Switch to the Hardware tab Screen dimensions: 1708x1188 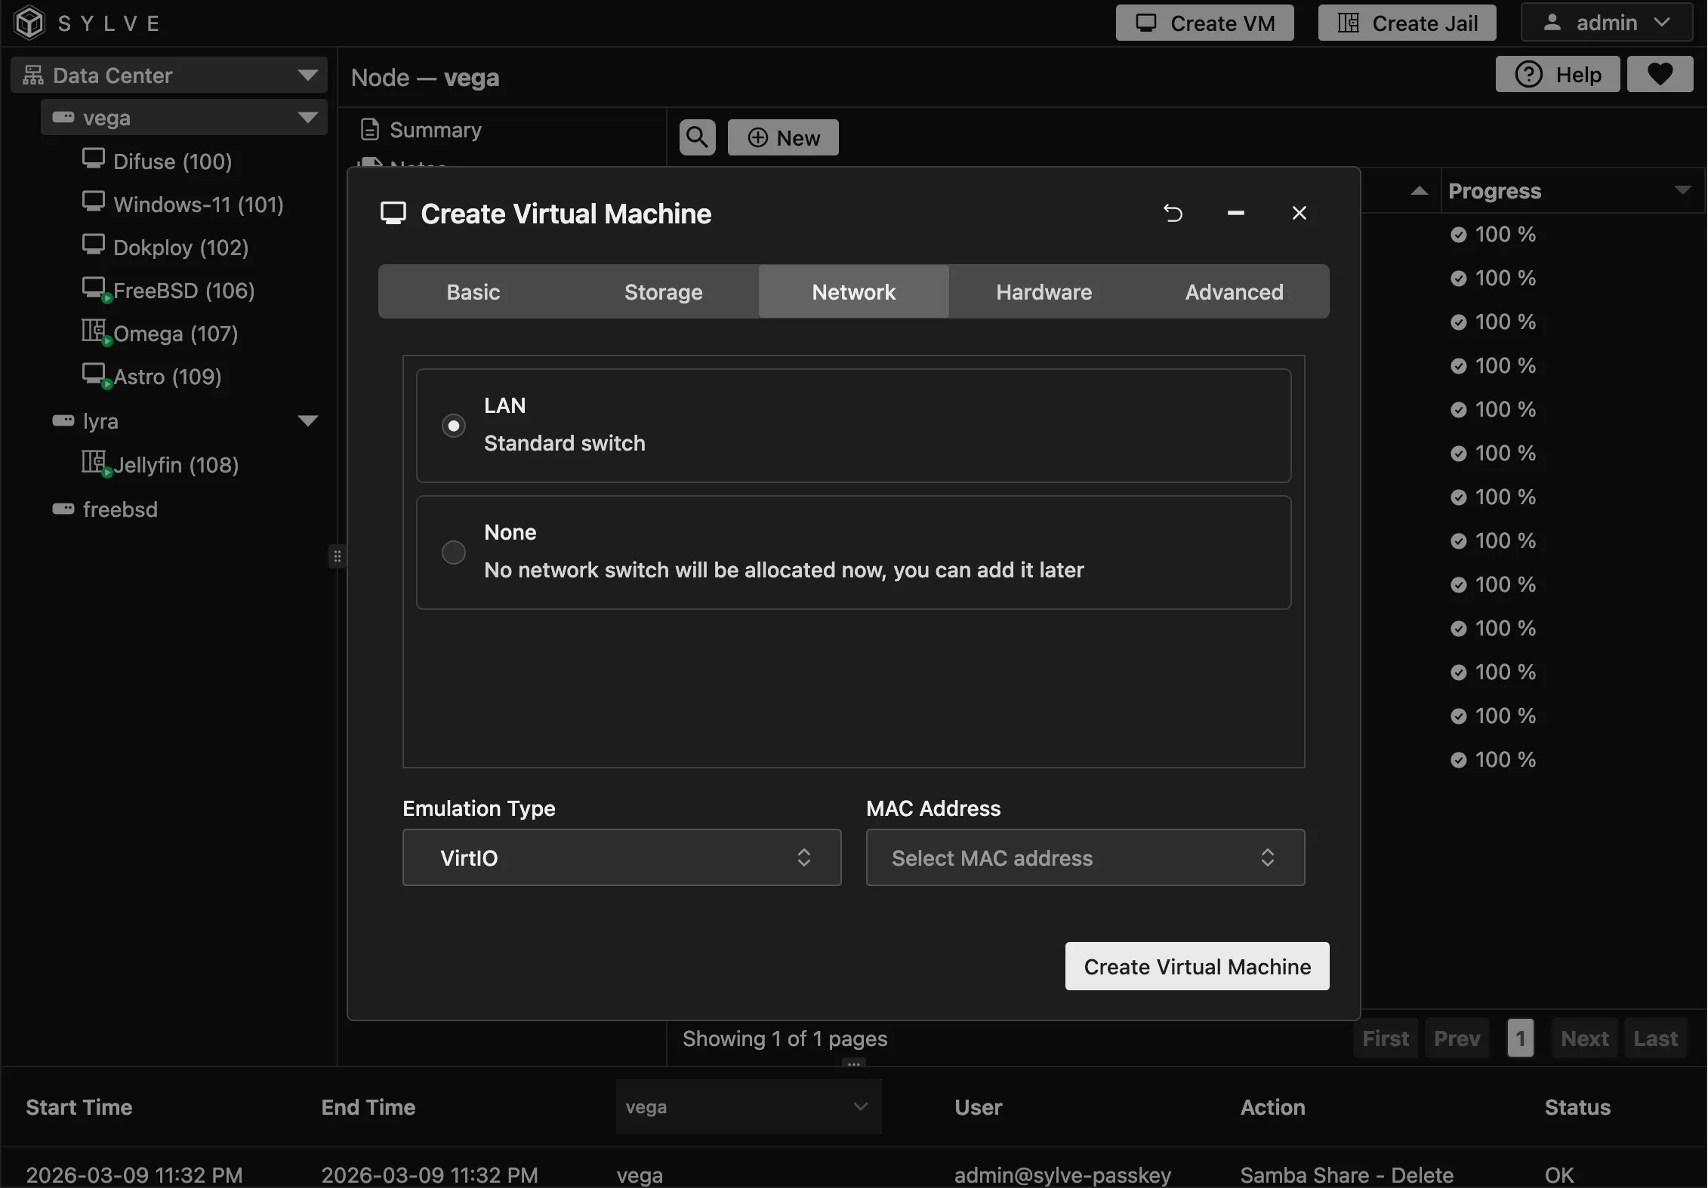tap(1044, 292)
